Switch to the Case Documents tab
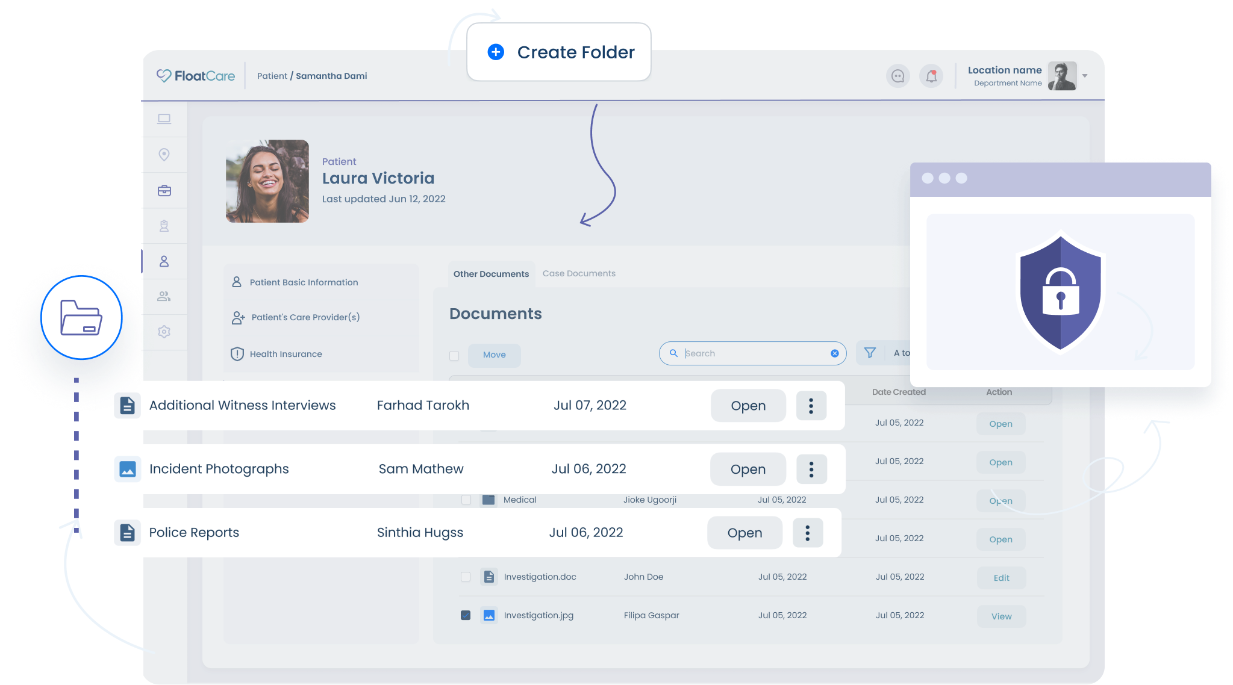Image resolution: width=1233 pixels, height=685 pixels. click(579, 273)
